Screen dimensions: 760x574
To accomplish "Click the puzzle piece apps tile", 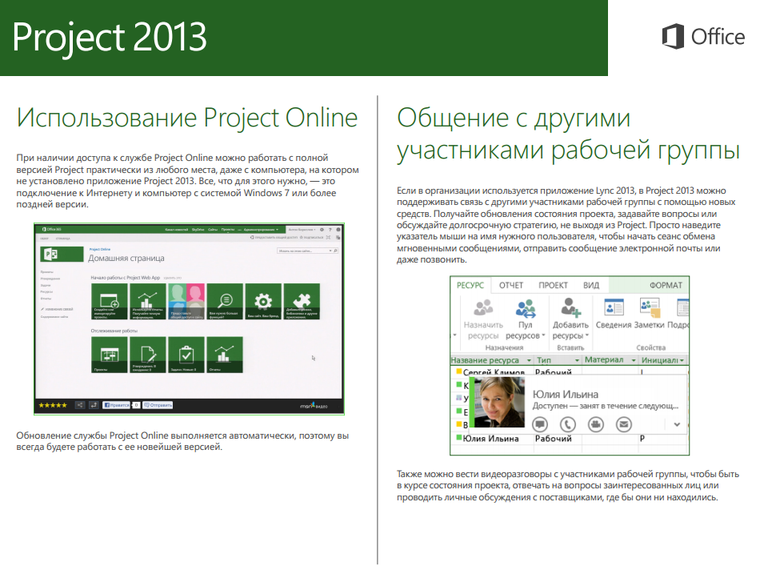I will (302, 301).
